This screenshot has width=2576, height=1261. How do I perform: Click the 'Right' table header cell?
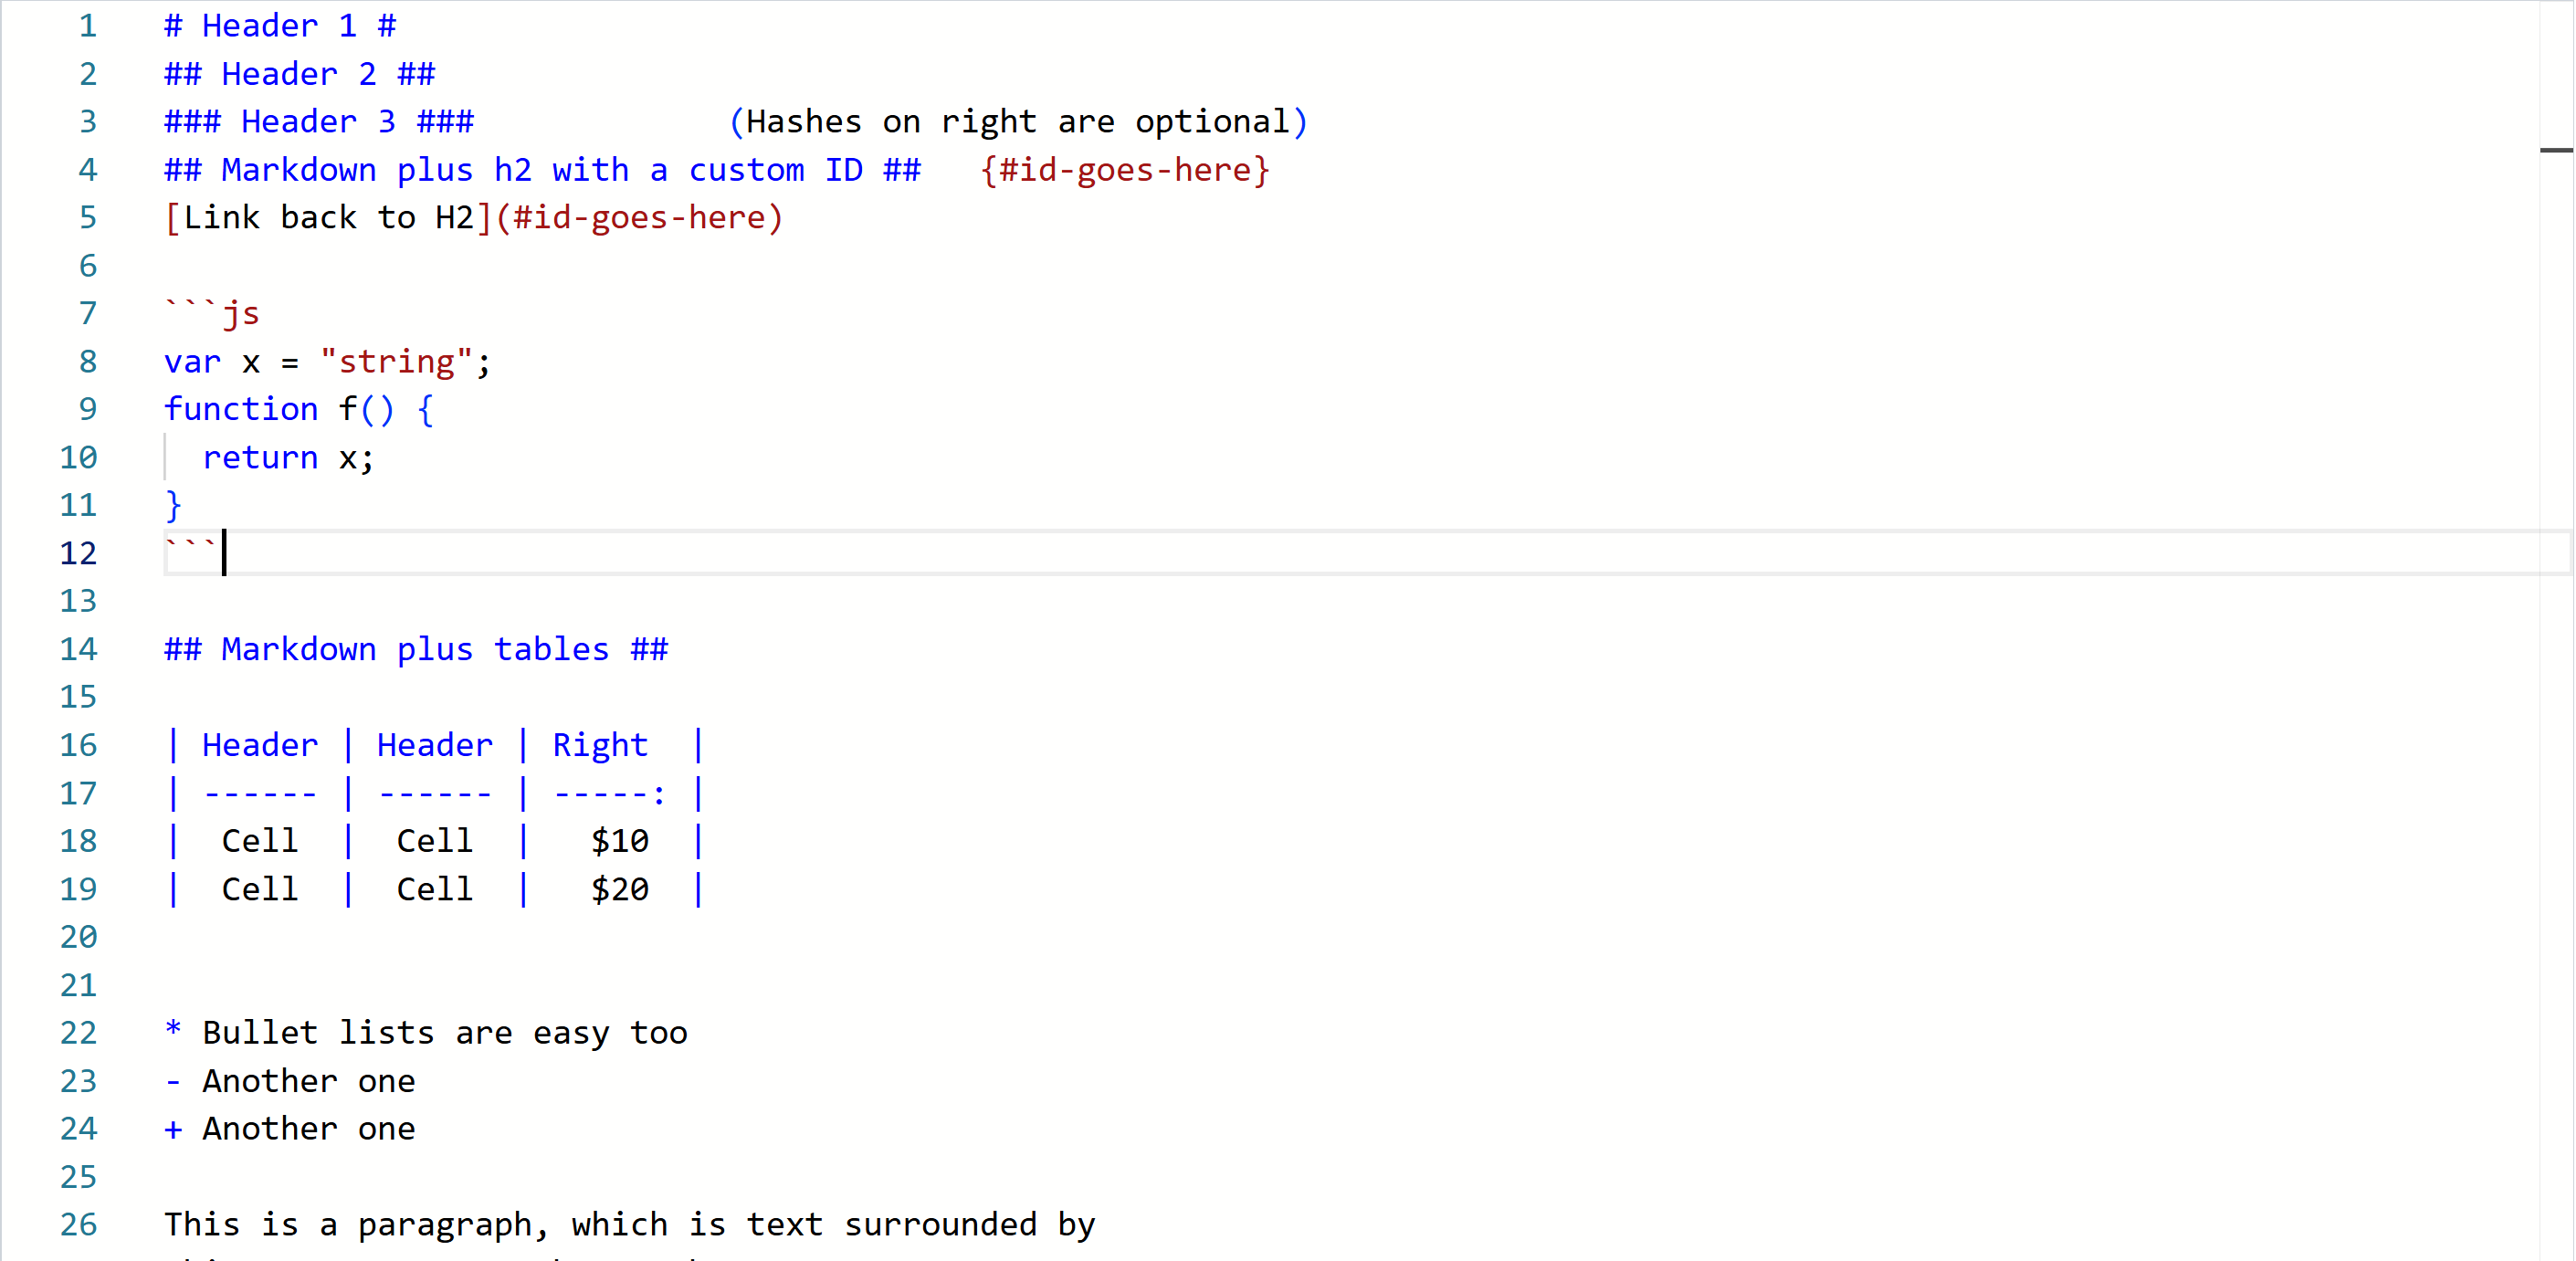click(600, 746)
